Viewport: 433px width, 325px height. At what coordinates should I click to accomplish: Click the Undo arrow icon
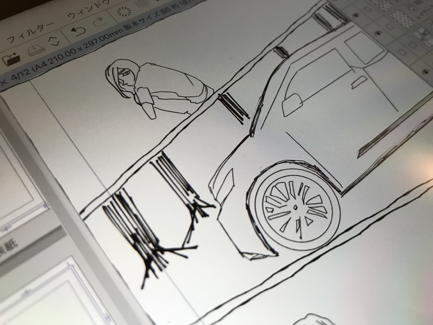point(78,31)
